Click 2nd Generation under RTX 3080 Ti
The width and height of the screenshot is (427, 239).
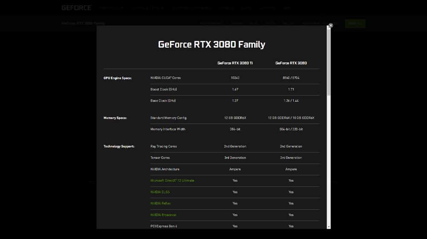point(235,146)
